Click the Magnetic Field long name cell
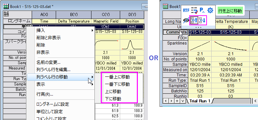Screen dimensions: 258x120 pyautogui.click(x=106, y=21)
